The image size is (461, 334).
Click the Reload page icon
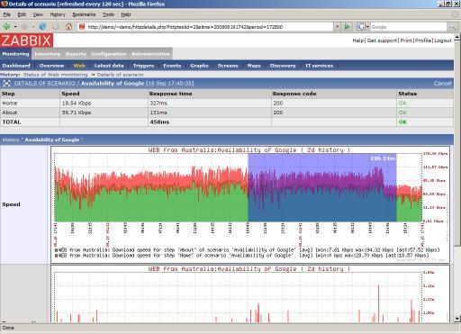pyautogui.click(x=42, y=27)
